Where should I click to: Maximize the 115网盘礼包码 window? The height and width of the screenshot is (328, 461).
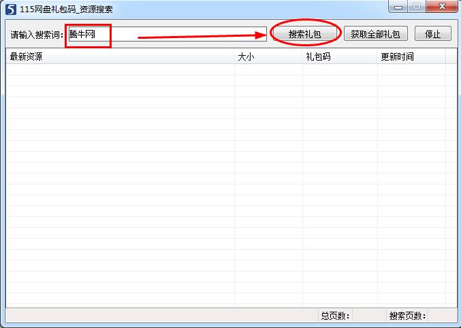coord(417,7)
